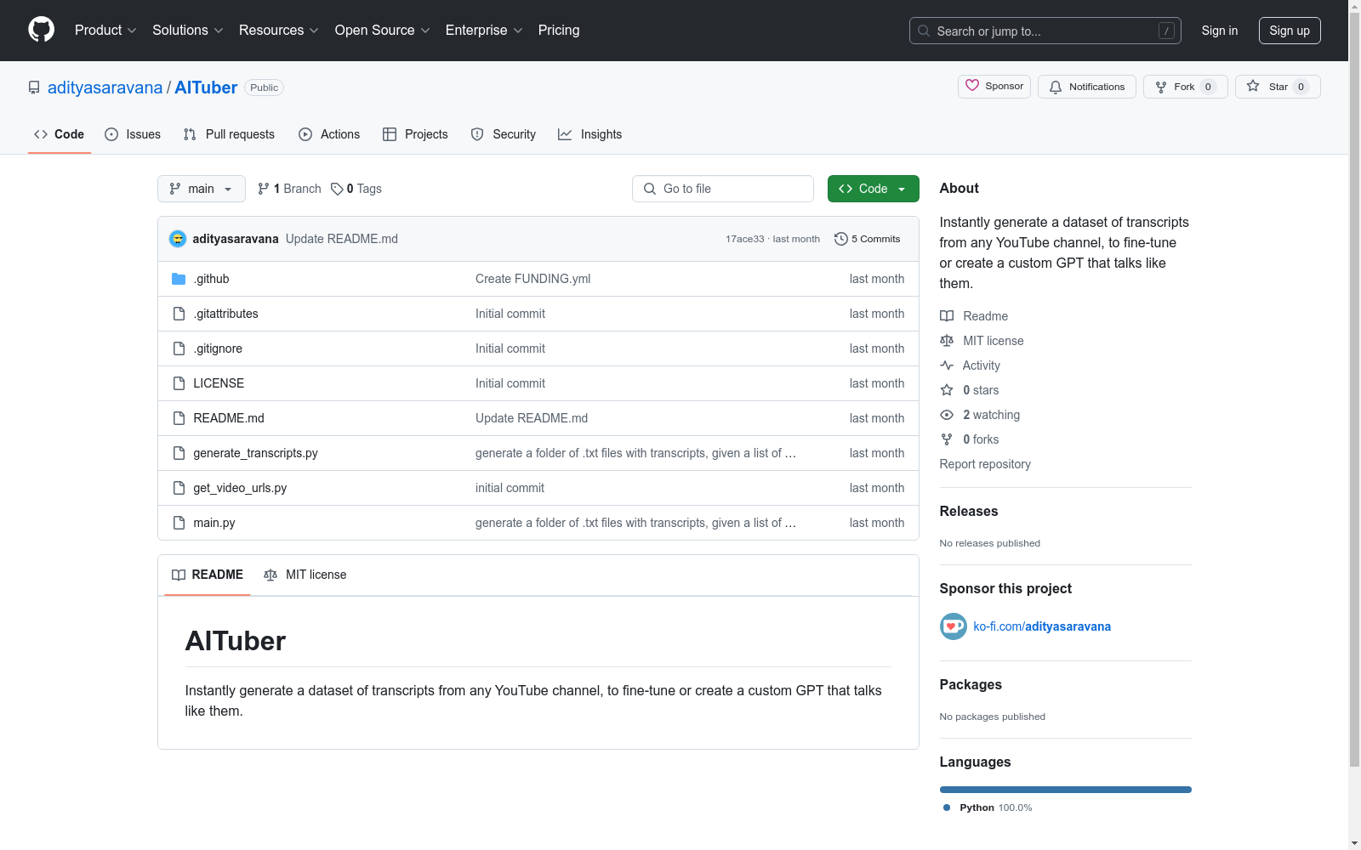
Task: Open the generate_transcripts.py file
Action: [x=255, y=453]
